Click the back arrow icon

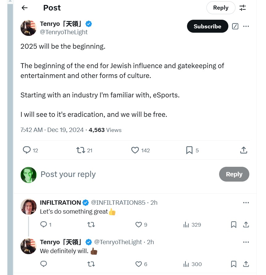25,8
